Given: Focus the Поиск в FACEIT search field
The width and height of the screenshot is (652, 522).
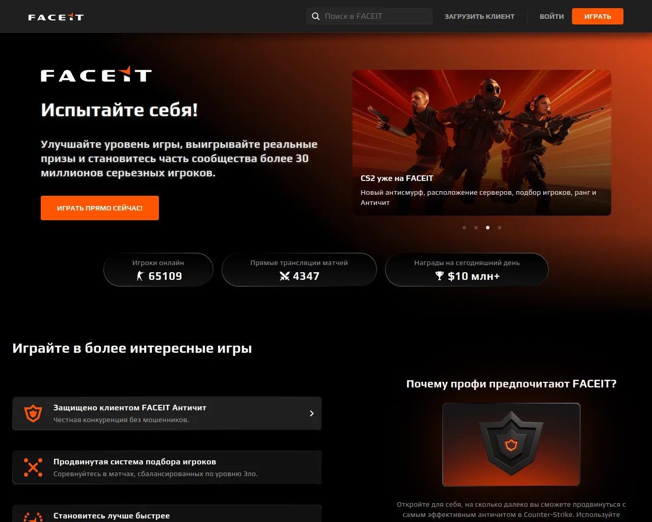Looking at the screenshot, I should [x=369, y=16].
